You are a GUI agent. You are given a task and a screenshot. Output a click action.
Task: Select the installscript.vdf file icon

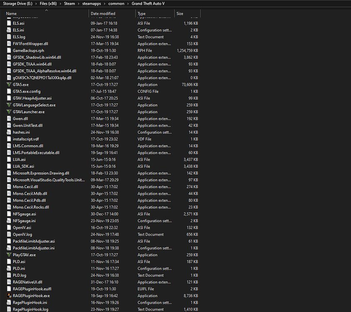tap(9, 139)
